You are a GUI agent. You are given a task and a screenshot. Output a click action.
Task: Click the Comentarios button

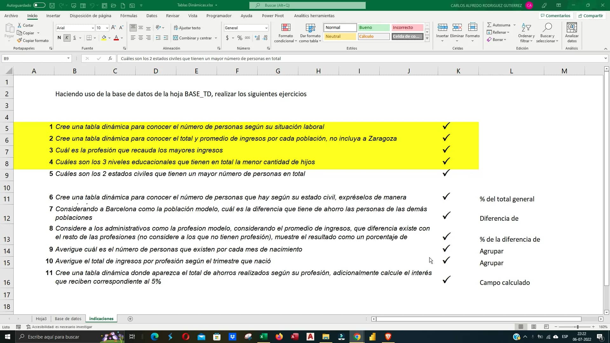[x=555, y=16]
